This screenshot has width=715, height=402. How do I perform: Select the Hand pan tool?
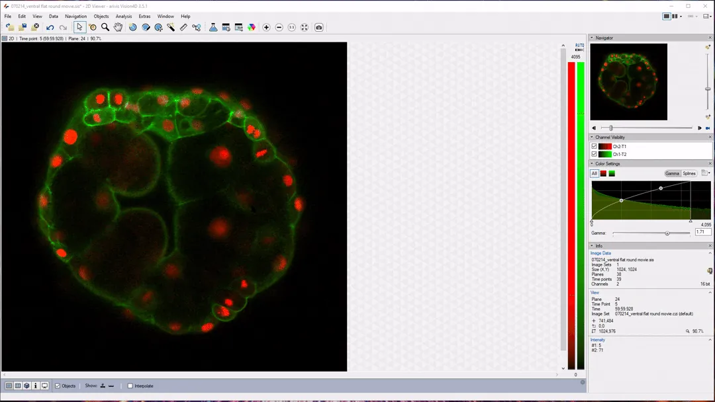118,27
